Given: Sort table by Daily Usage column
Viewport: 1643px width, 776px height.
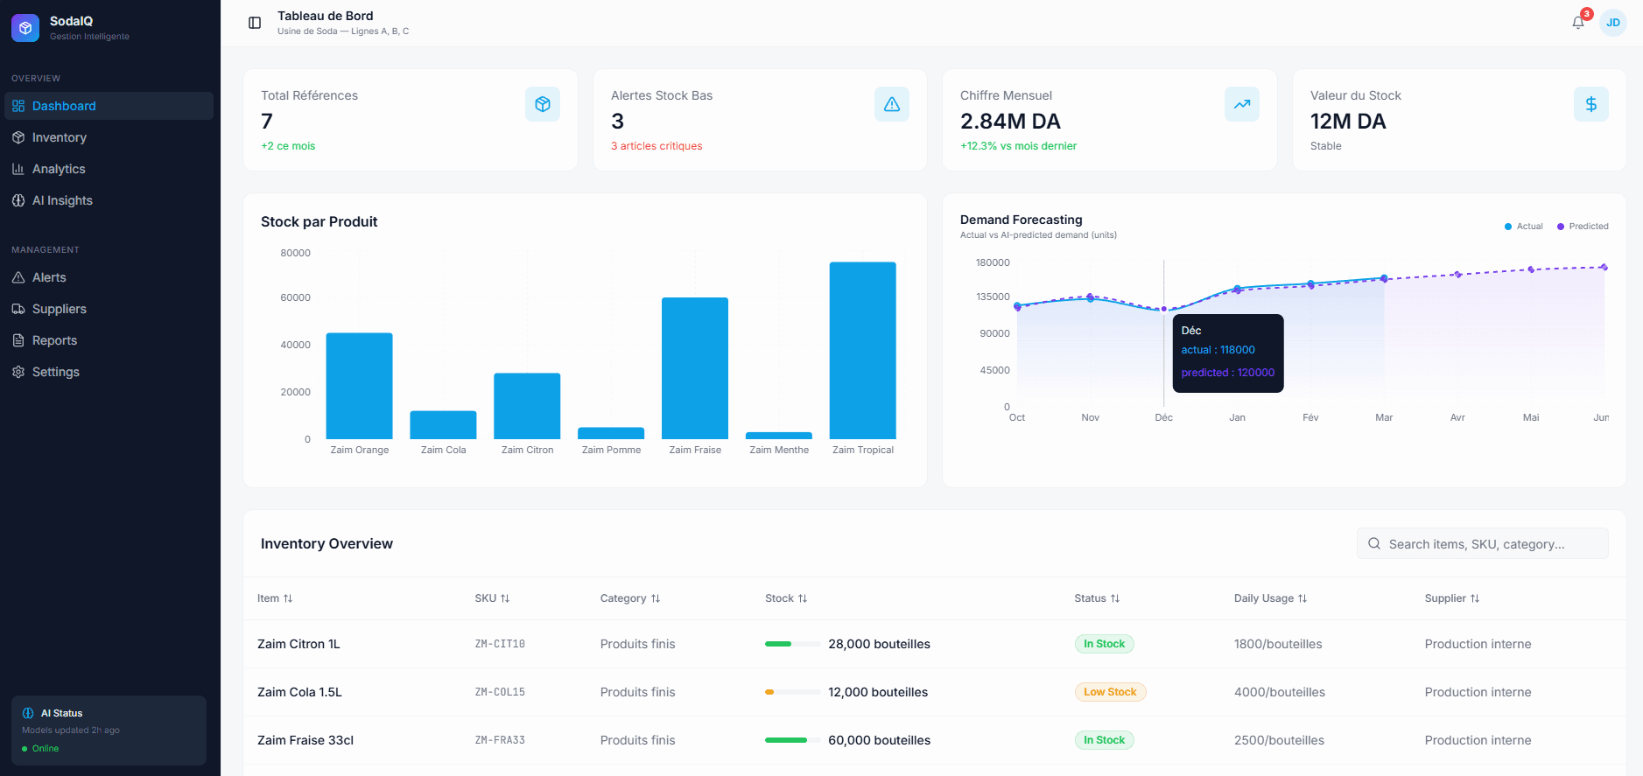Looking at the screenshot, I should coord(1269,598).
